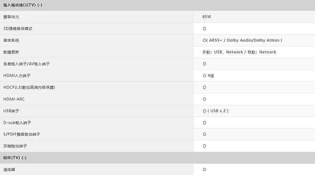Screen dimensions: 315x175
Task: Collapse the 配件(TV) section header
Action: pos(157,158)
